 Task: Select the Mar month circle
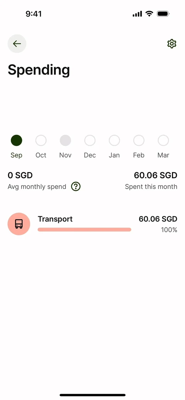pyautogui.click(x=163, y=141)
